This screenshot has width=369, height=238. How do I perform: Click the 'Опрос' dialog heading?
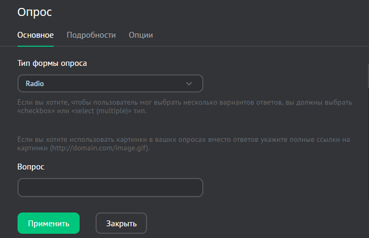35,11
